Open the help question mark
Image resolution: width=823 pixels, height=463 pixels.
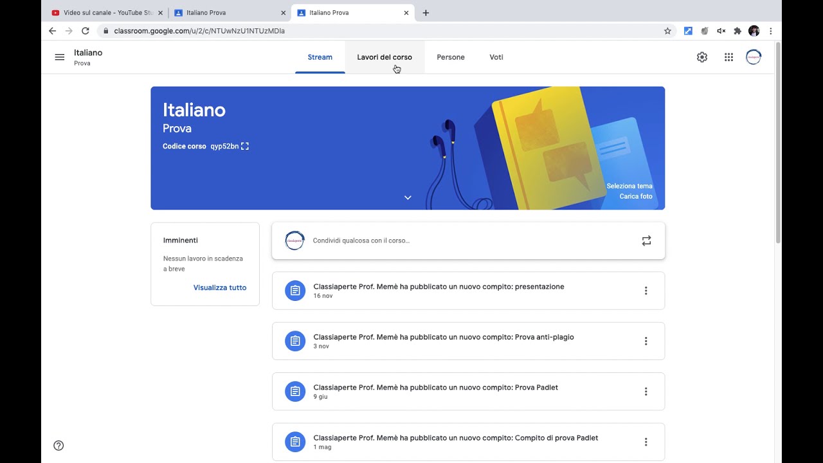[59, 446]
